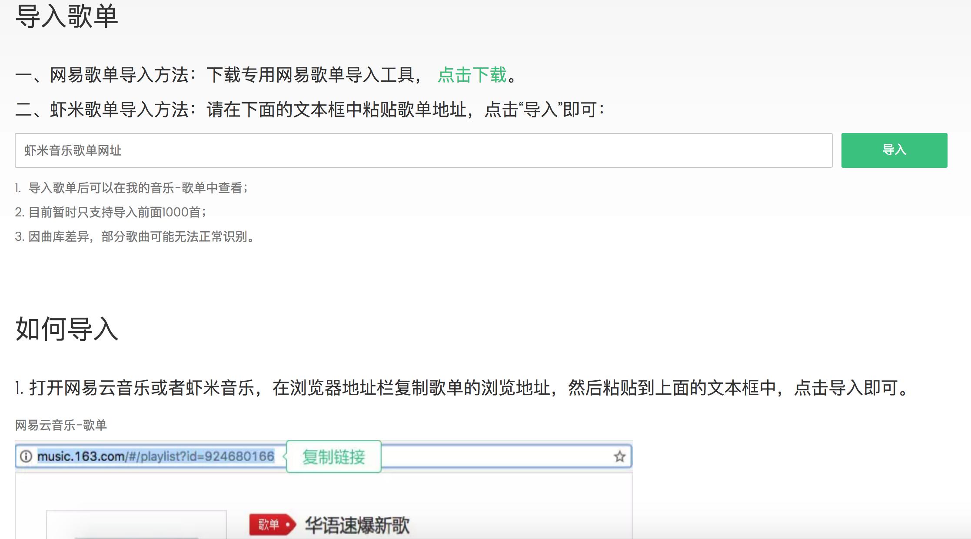Screen dimensions: 971x539
Task: Click the 复制链接 tooltip bubble
Action: pyautogui.click(x=334, y=457)
